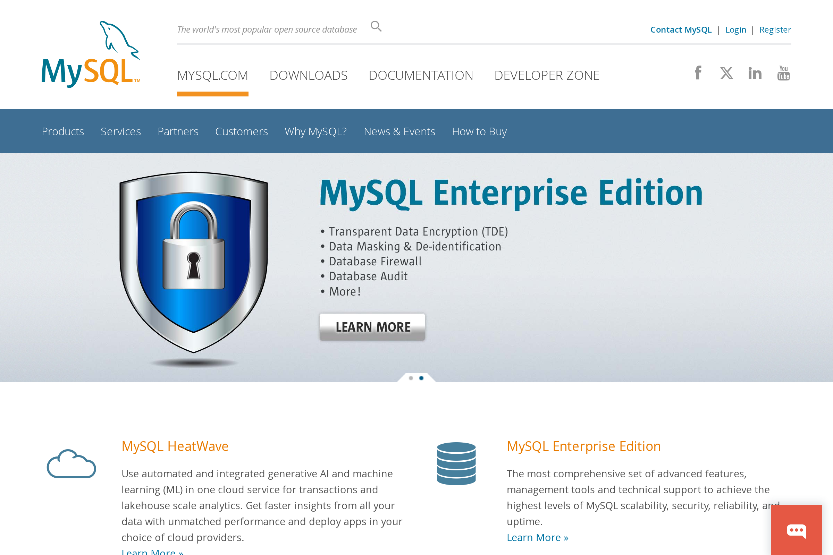Open the Products menu

pos(63,131)
